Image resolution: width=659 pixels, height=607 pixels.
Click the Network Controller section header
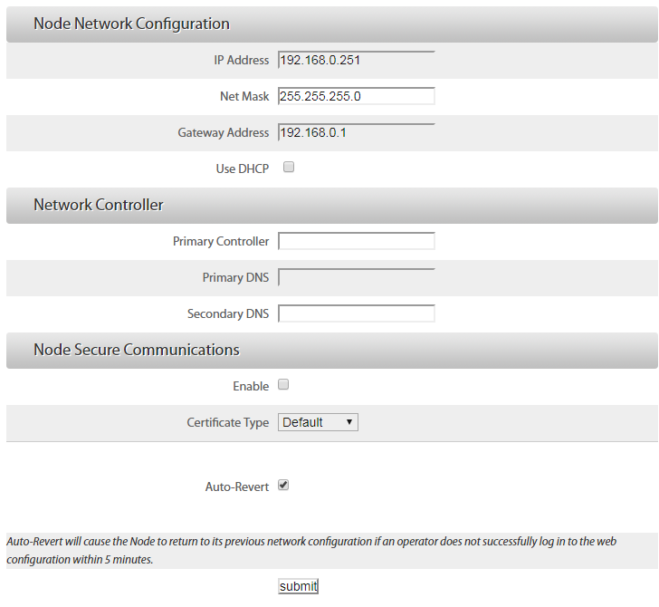point(99,205)
